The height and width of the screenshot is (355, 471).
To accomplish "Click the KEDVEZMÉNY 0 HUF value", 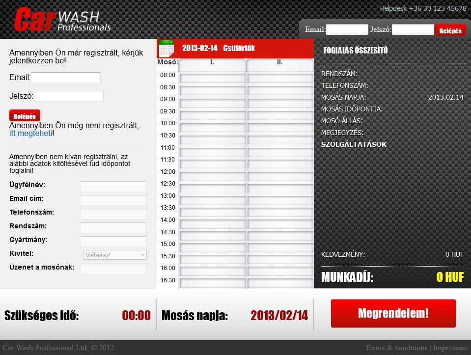I will coord(454,254).
